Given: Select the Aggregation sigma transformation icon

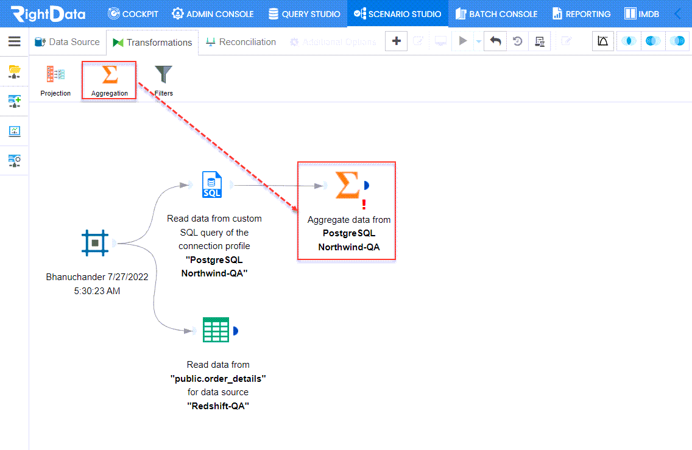Looking at the screenshot, I should (110, 80).
